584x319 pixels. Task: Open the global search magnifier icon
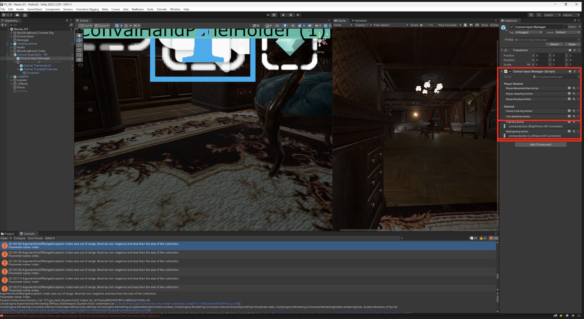point(539,15)
